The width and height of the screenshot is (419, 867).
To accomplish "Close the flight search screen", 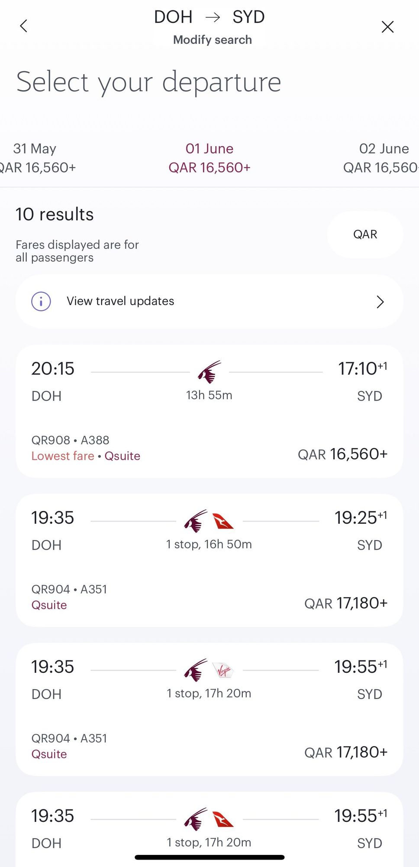I will click(387, 27).
